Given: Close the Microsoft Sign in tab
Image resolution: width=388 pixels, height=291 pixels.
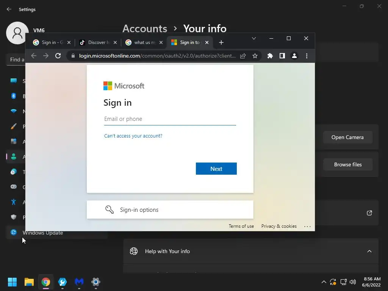Looking at the screenshot, I should click(207, 42).
